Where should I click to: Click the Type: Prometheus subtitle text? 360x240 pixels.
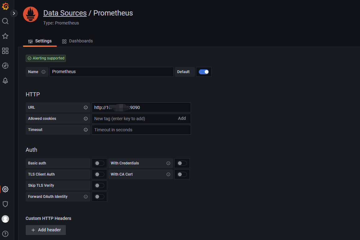(x=61, y=23)
